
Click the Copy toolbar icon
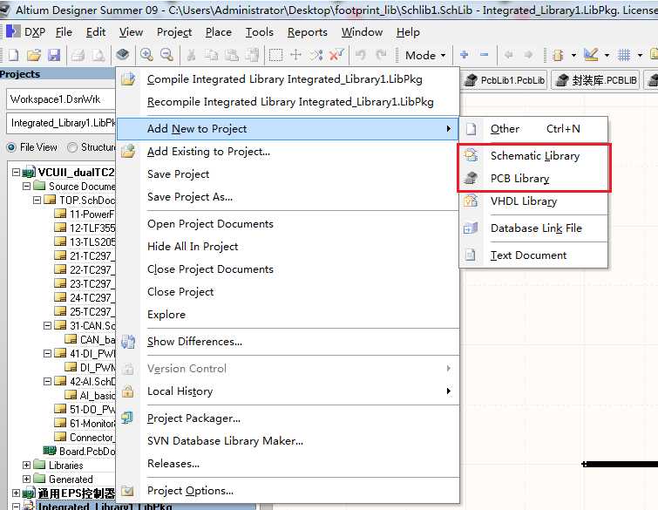(x=212, y=55)
